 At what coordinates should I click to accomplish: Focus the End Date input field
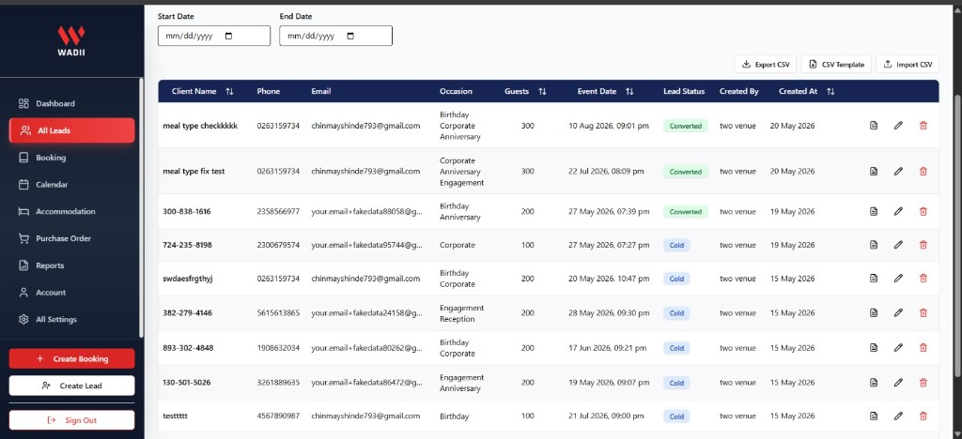point(335,36)
